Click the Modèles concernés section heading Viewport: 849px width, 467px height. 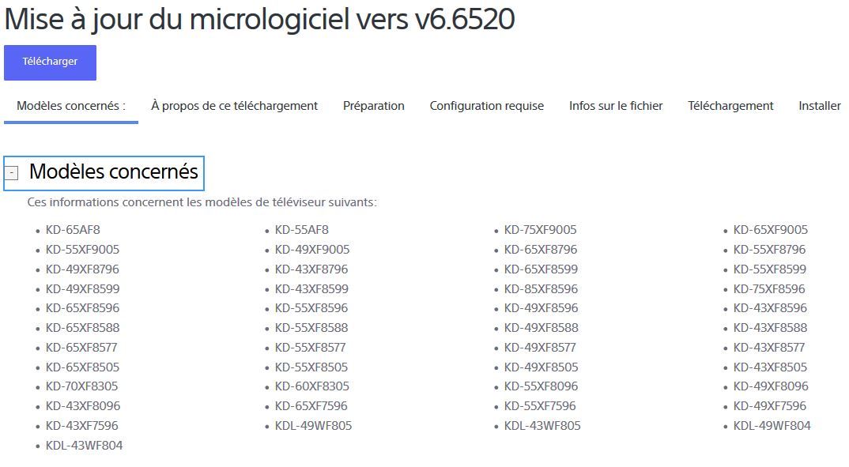[114, 171]
